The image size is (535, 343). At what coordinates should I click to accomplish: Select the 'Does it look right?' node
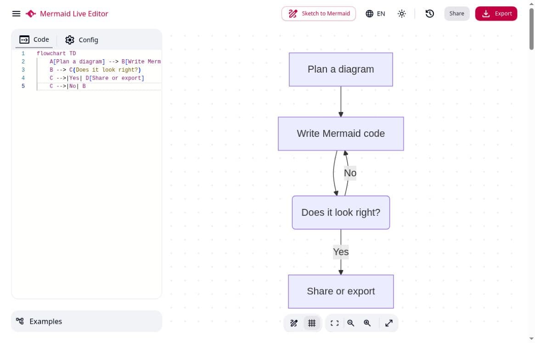[x=340, y=212]
